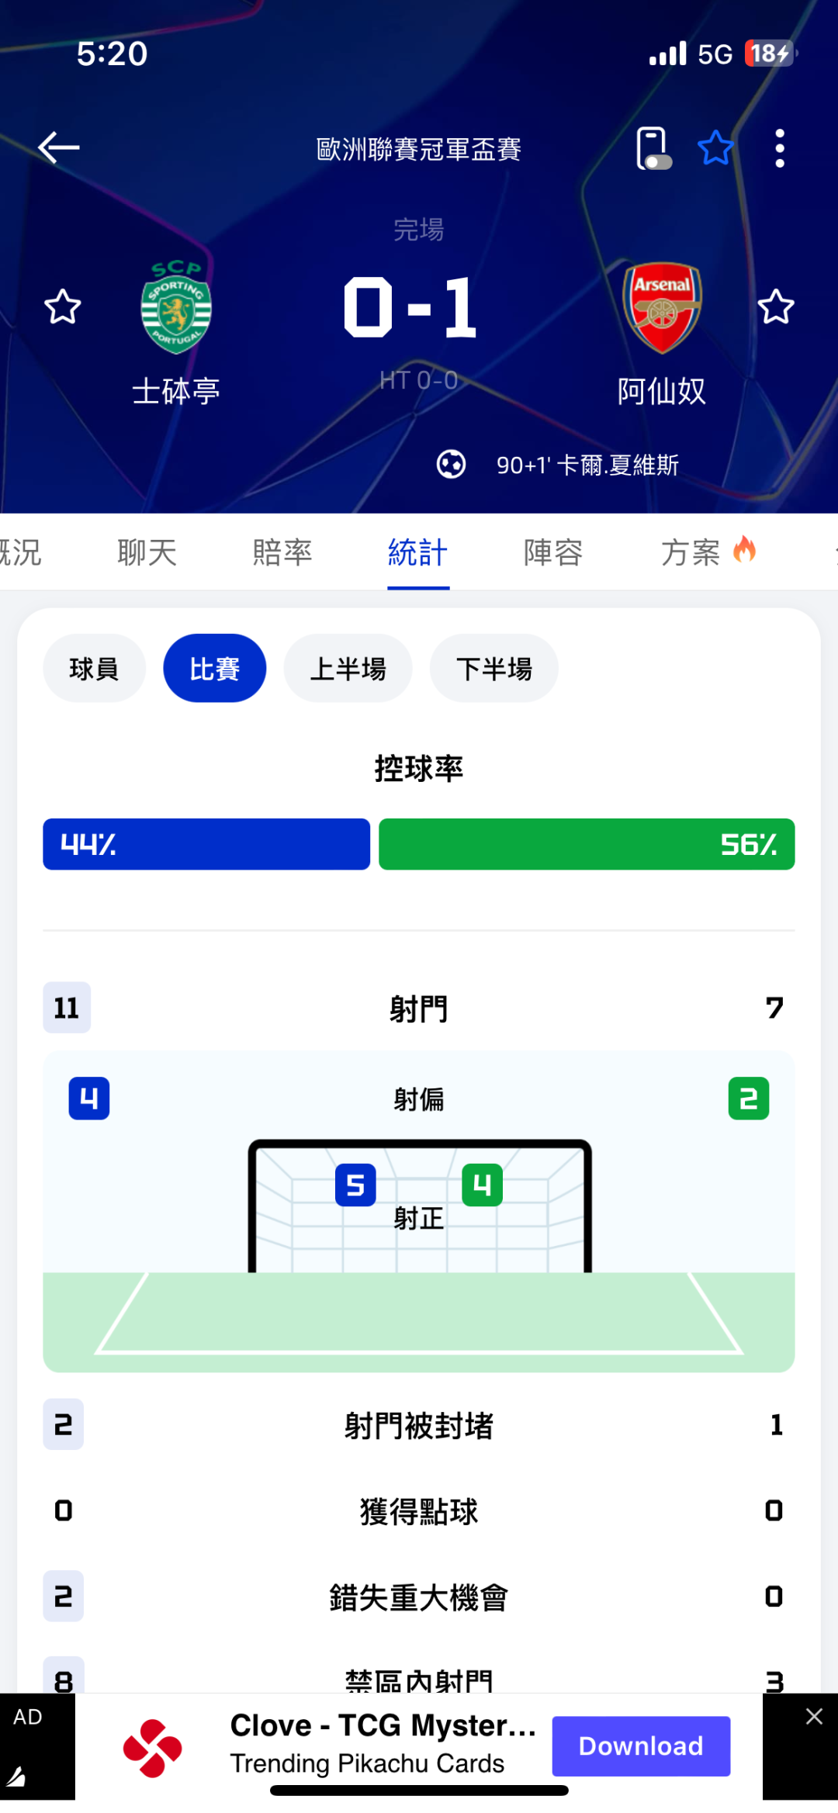This screenshot has height=1813, width=838.
Task: Switch to the 聊天 tab
Action: click(147, 553)
